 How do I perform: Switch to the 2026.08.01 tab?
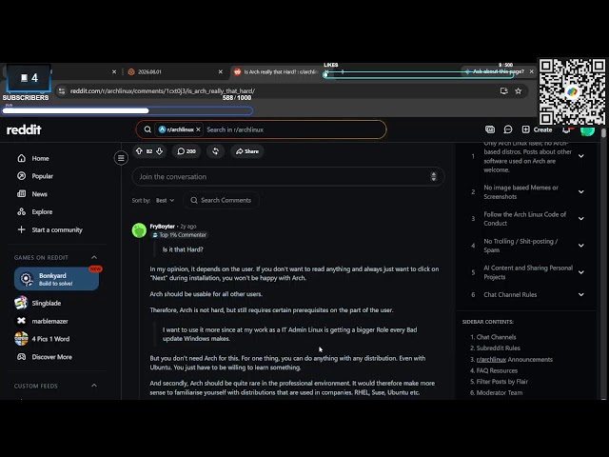point(174,72)
